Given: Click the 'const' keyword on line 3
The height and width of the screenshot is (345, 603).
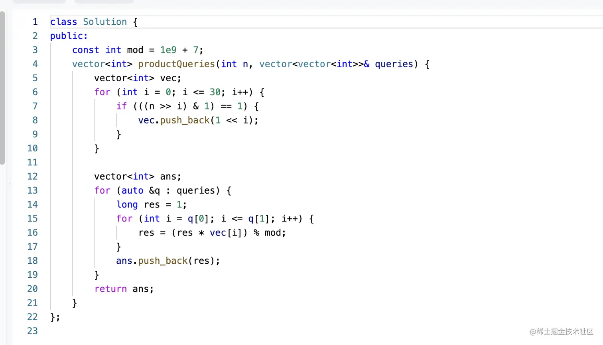Looking at the screenshot, I should coord(86,50).
